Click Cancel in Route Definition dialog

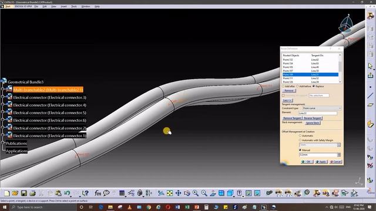tap(335, 162)
